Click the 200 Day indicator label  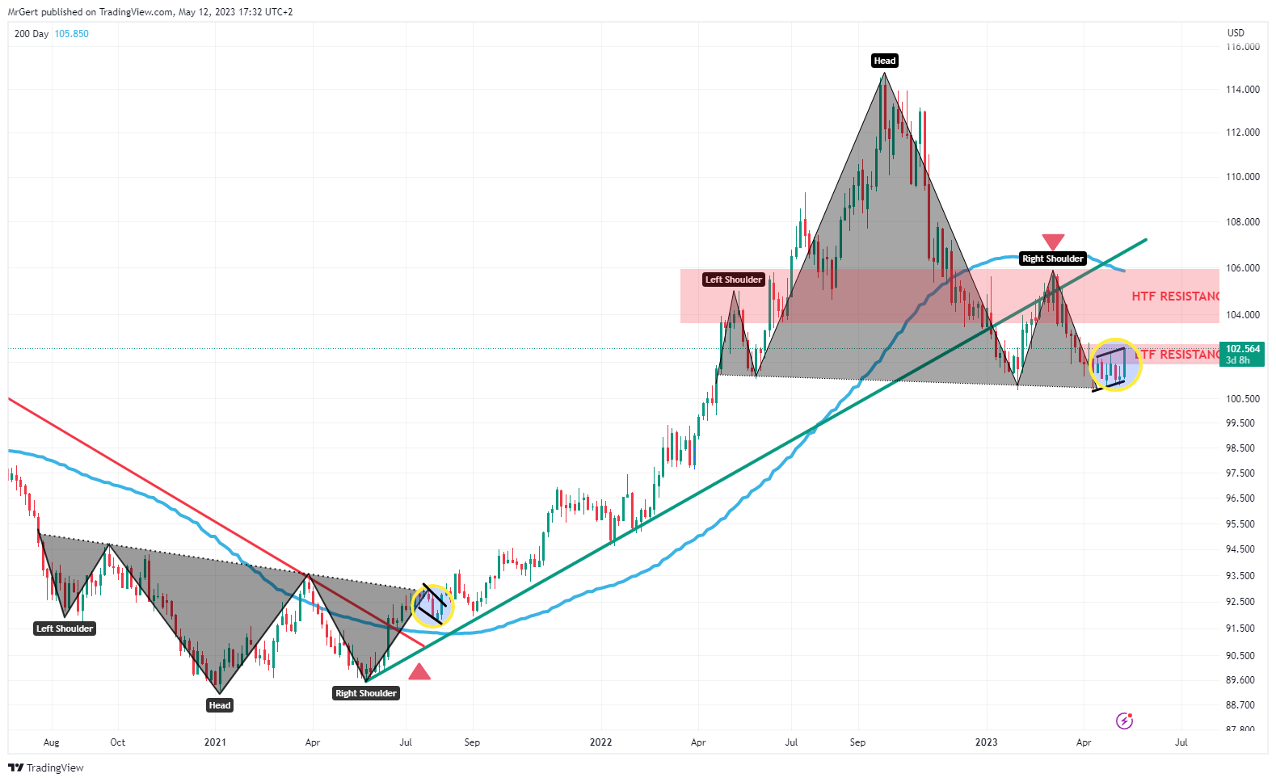tap(32, 34)
